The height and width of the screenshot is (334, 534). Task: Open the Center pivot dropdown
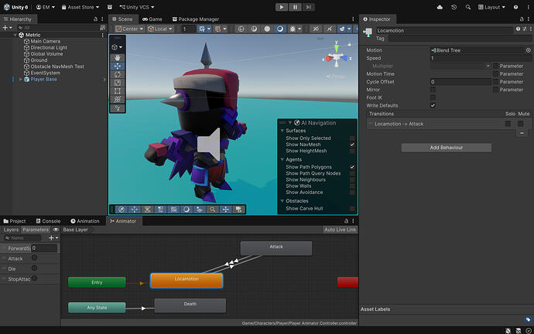tap(129, 29)
